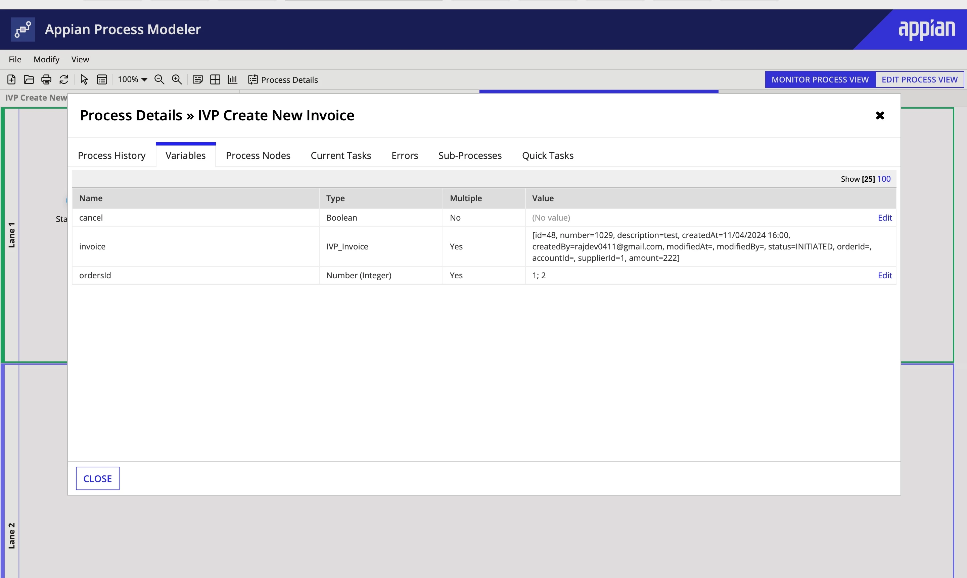Open a process model with the folder icon
967x578 pixels.
coord(29,79)
